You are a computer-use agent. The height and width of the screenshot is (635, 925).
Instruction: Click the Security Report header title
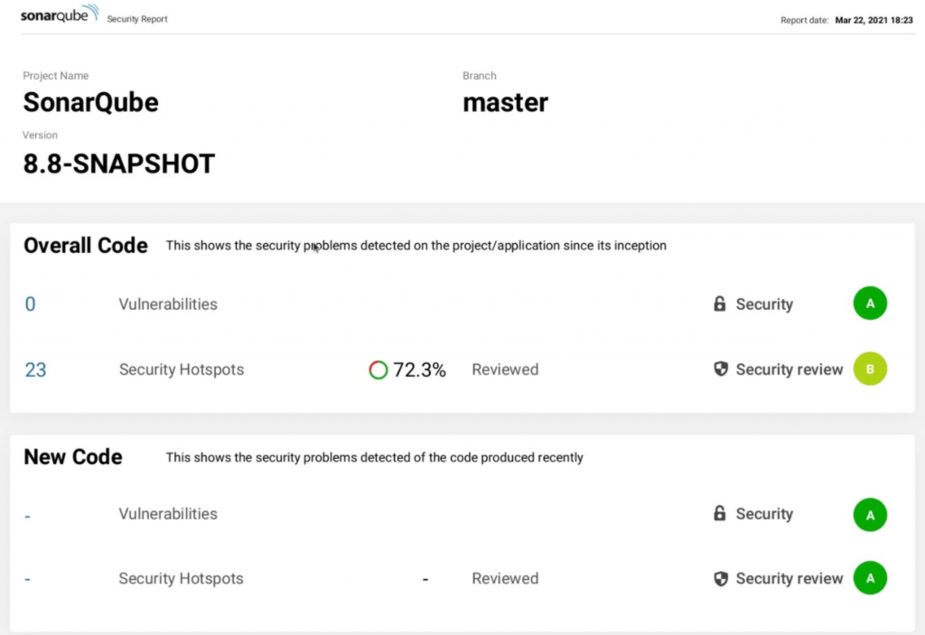(x=137, y=19)
